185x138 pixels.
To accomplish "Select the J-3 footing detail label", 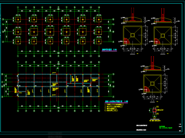I will tap(152, 101).
